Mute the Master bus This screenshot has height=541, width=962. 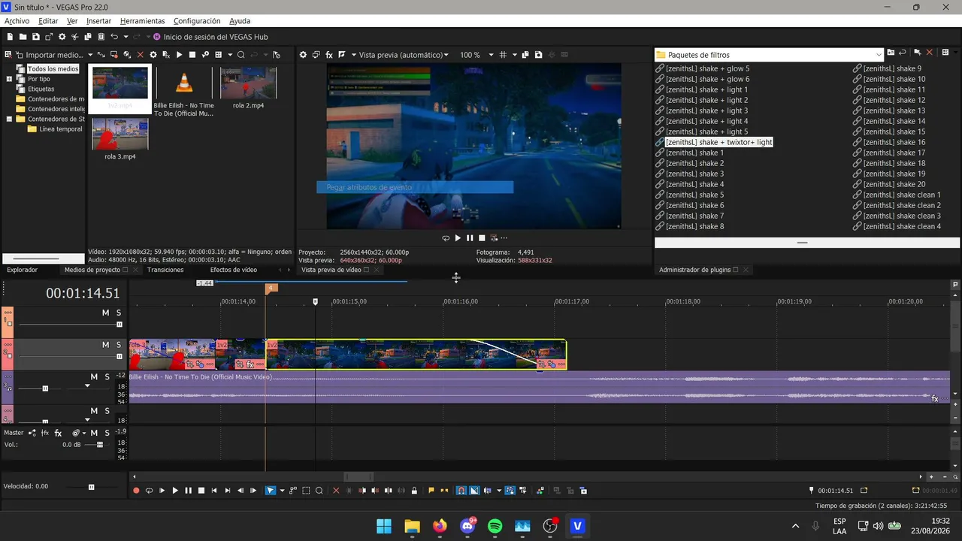(94, 433)
